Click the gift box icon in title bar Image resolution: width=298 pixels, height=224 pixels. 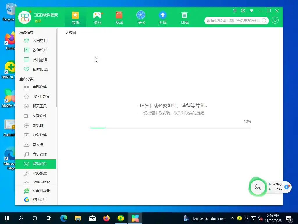coord(235,11)
